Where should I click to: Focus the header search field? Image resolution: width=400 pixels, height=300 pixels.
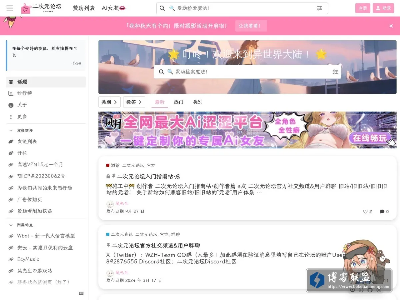point(242,8)
